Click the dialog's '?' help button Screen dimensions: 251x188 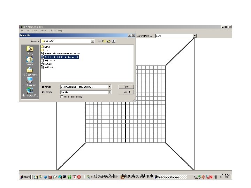[x=129, y=35]
